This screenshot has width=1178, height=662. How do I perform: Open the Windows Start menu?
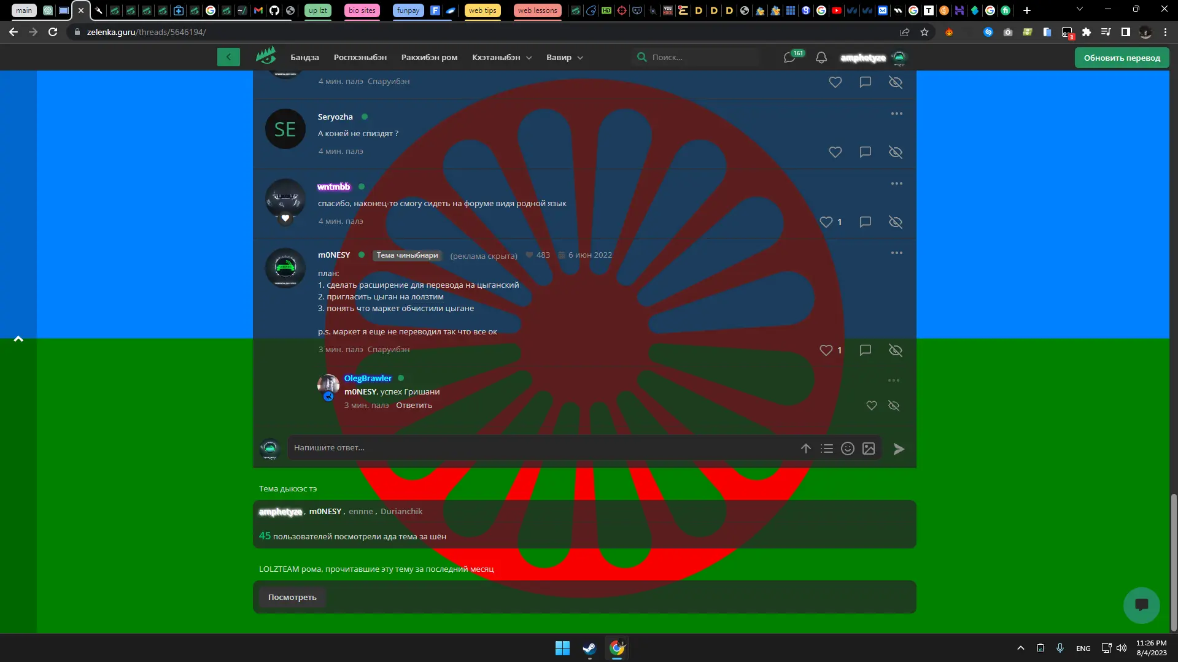coord(562,648)
